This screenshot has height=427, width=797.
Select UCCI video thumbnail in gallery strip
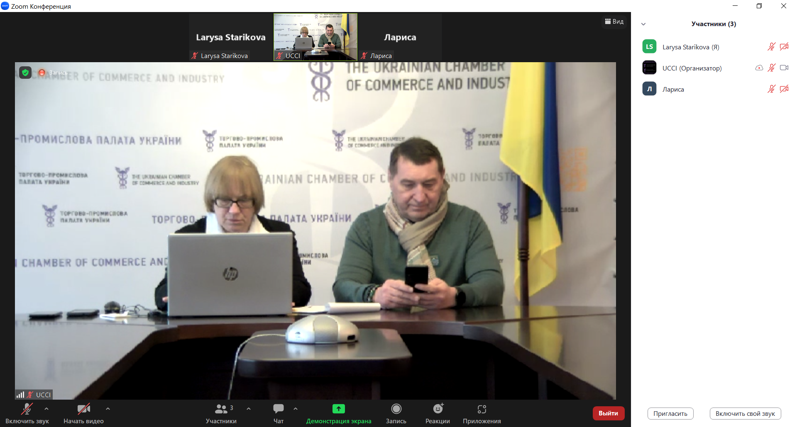point(315,37)
